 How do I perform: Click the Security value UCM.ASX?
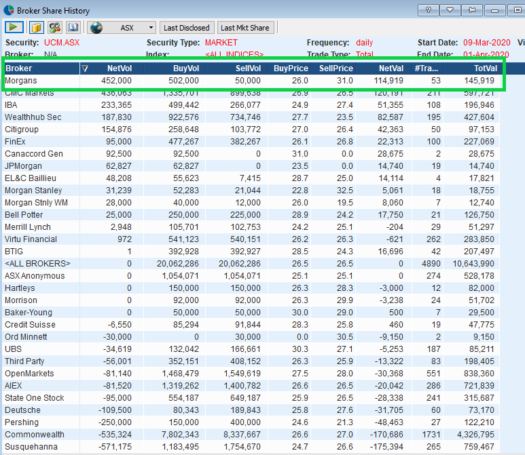click(62, 43)
